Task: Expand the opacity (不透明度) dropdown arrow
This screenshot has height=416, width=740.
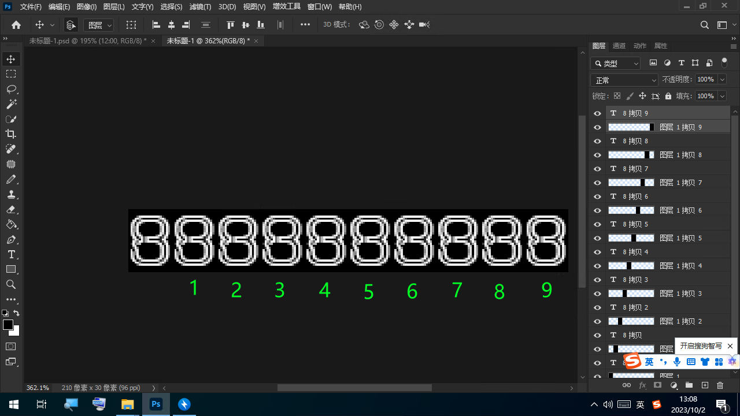Action: (x=722, y=80)
